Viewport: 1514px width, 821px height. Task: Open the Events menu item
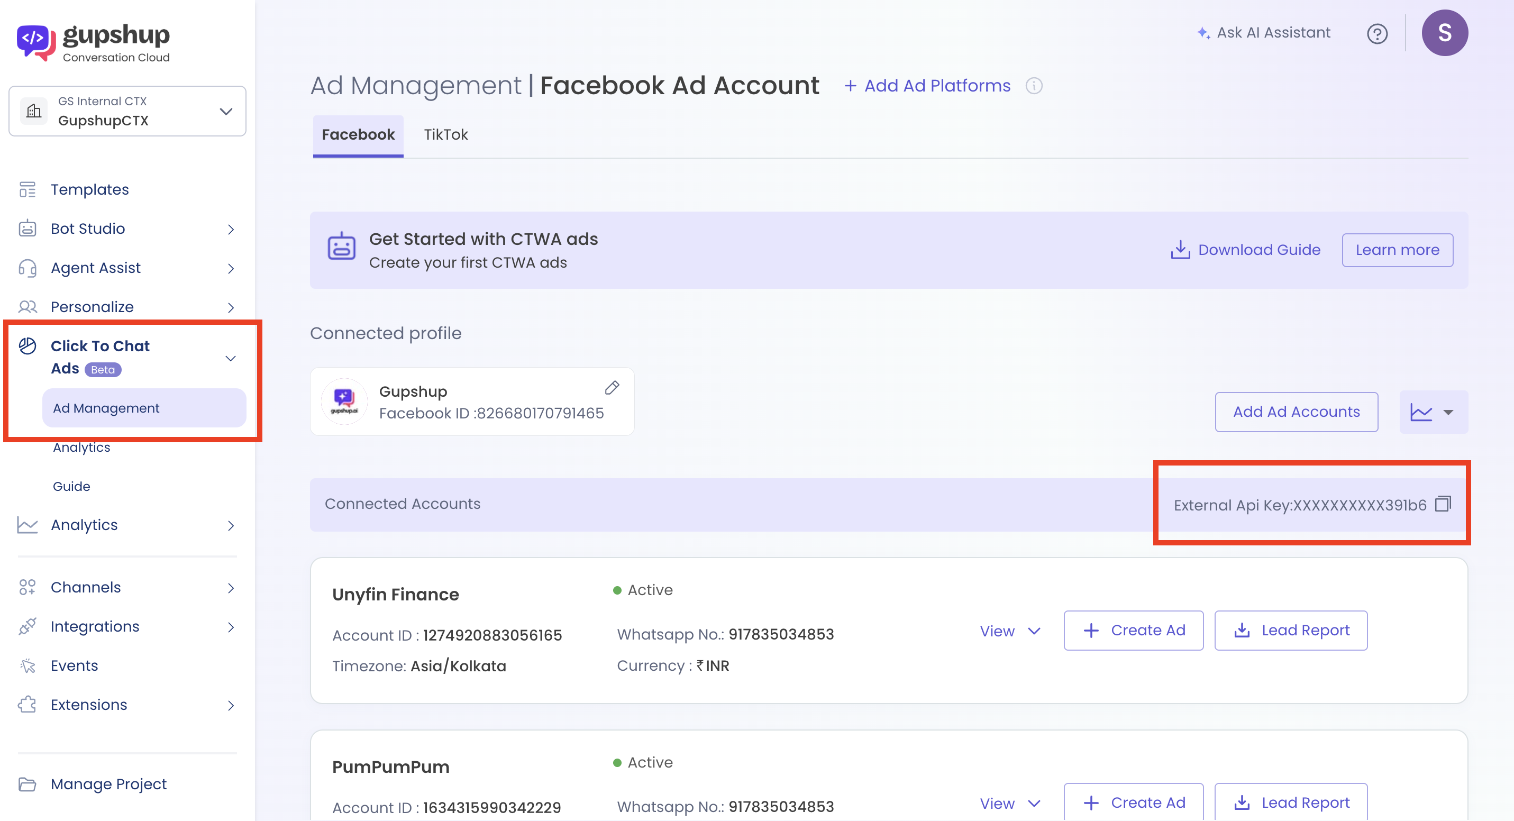click(x=74, y=665)
